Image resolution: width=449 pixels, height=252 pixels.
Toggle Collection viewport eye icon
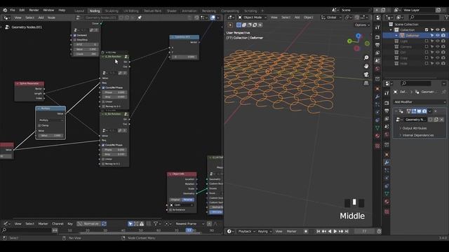(438, 29)
